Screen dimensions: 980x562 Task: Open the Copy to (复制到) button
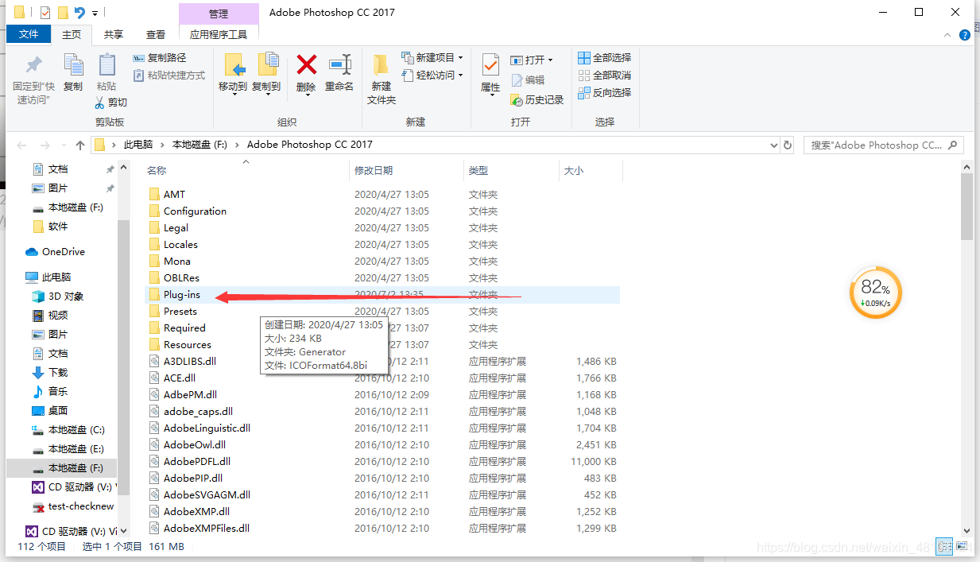tap(266, 74)
